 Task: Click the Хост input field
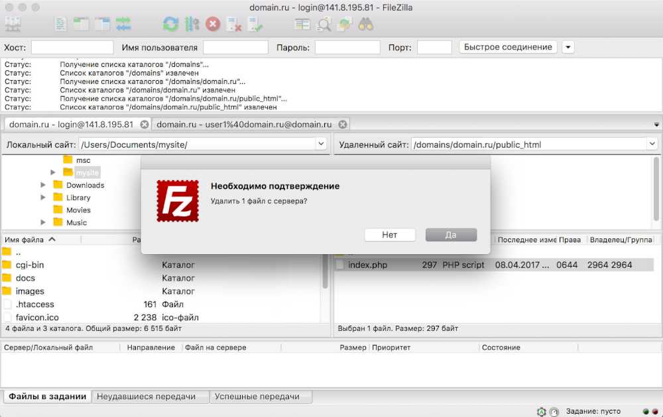(72, 48)
